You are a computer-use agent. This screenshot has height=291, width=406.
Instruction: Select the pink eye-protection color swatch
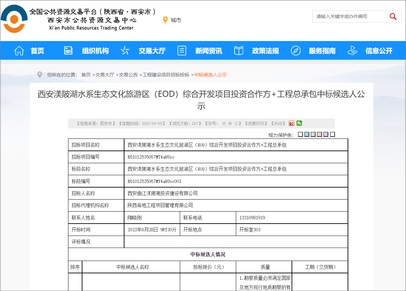click(x=319, y=134)
